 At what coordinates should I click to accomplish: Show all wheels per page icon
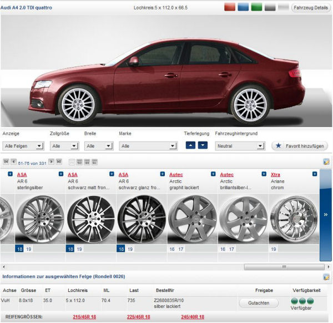(94, 162)
